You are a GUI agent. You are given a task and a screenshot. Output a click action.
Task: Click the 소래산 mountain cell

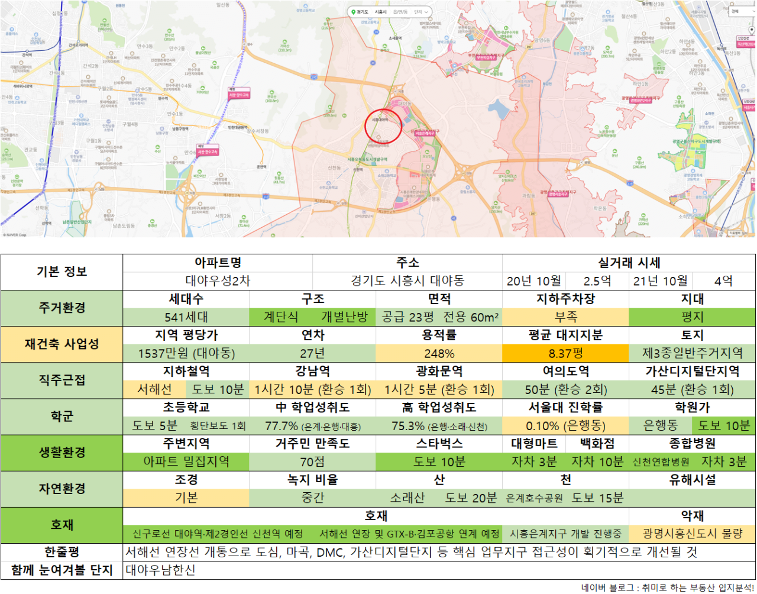tap(407, 498)
